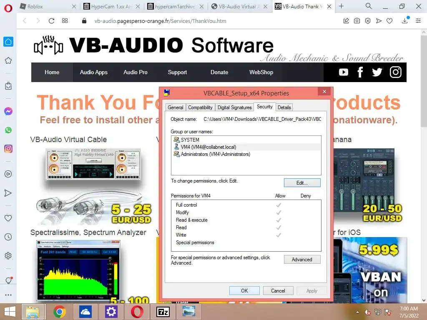427x320 pixels.
Task: Open the Audio Apps menu item
Action: 93,72
